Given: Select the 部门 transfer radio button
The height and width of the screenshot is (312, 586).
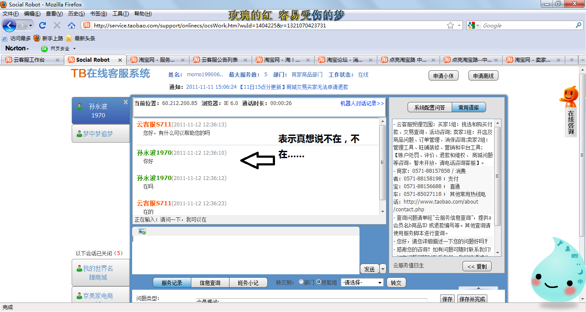Looking at the screenshot, I should click(301, 282).
